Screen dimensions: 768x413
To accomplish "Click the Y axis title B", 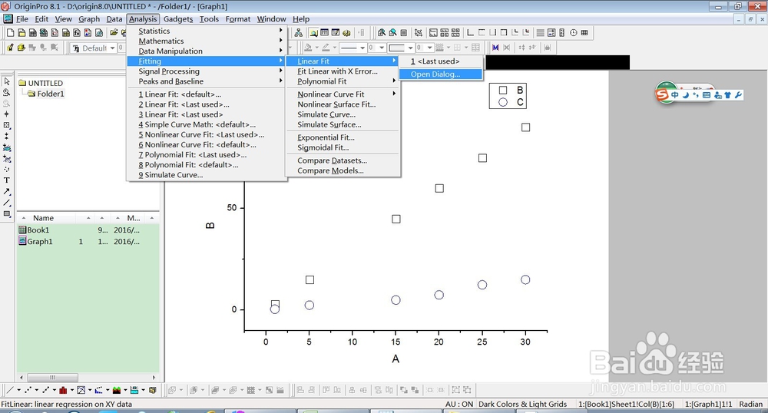I will click(x=210, y=226).
